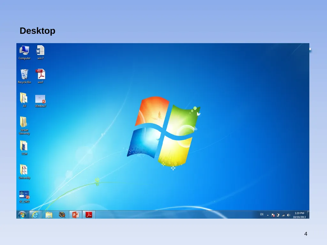Select the All folder icon
The height and width of the screenshot is (245, 327).
[x=24, y=100]
